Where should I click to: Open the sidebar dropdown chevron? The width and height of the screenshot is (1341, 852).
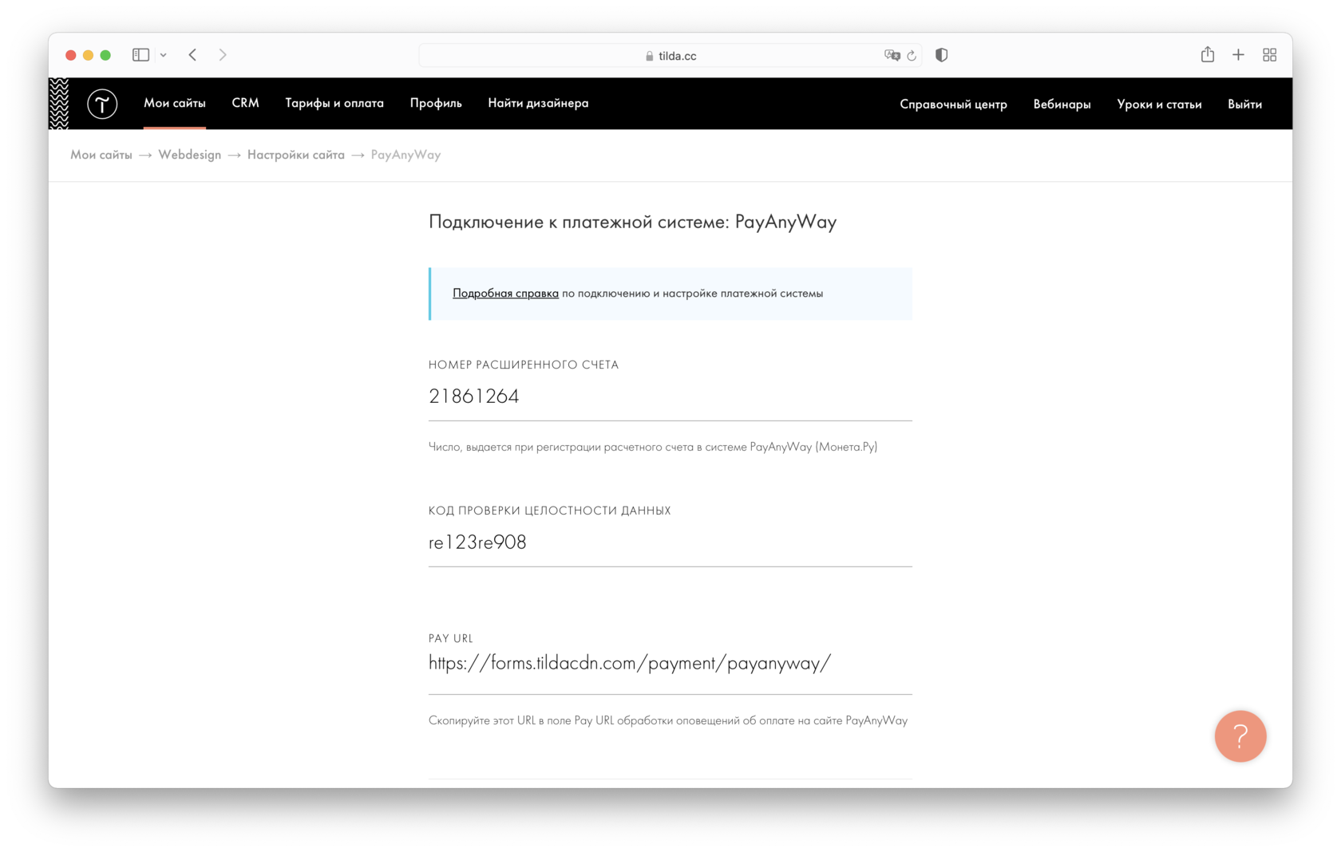click(x=163, y=55)
